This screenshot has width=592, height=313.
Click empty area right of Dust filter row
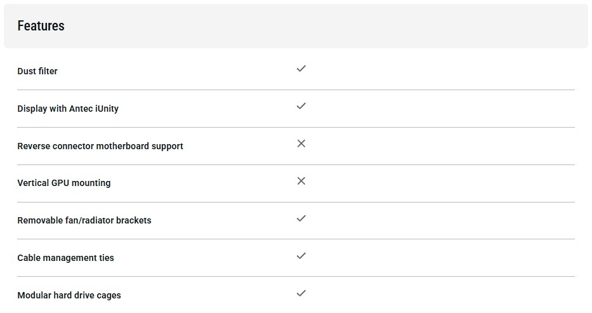coord(444,70)
